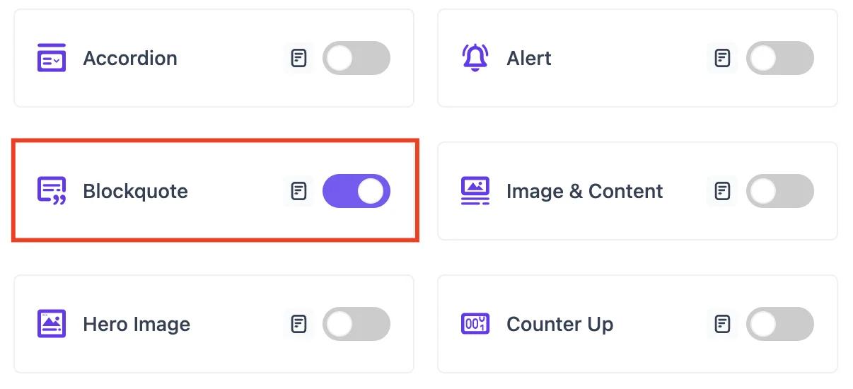Image resolution: width=853 pixels, height=389 pixels.
Task: Turn on the Alert switch
Action: coord(779,58)
